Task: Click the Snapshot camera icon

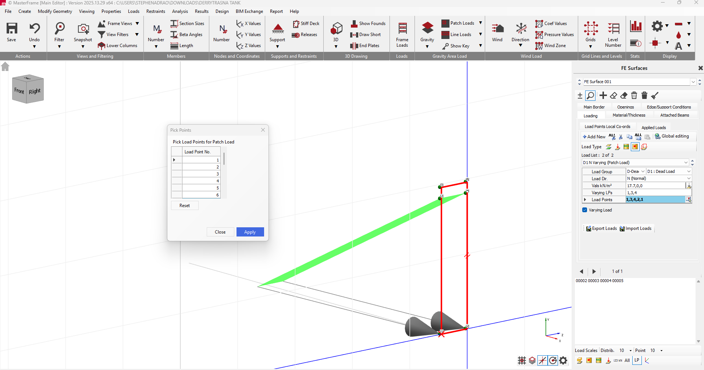Action: (x=83, y=29)
